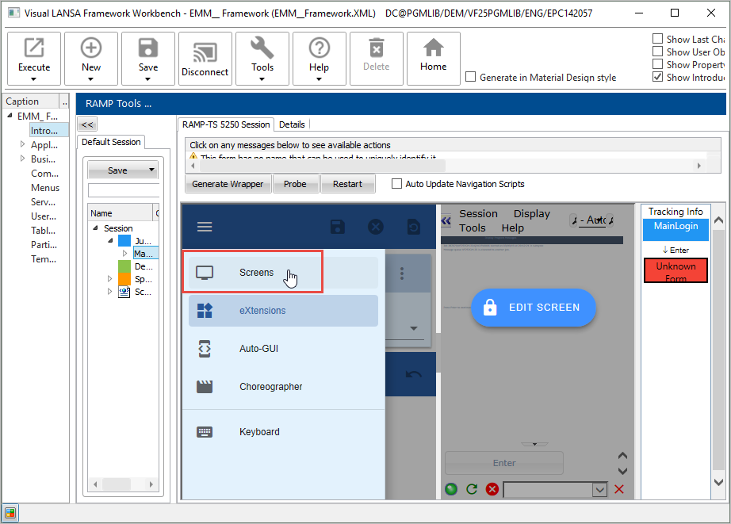
Task: Toggle Auto Update Navigation Scripts
Action: [x=396, y=184]
